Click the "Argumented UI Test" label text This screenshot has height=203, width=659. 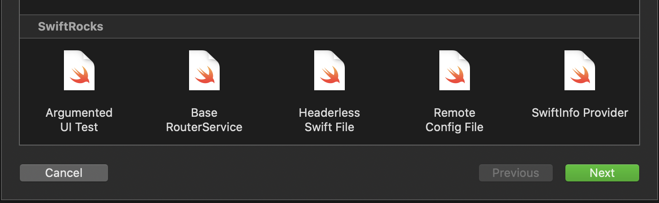pyautogui.click(x=79, y=120)
